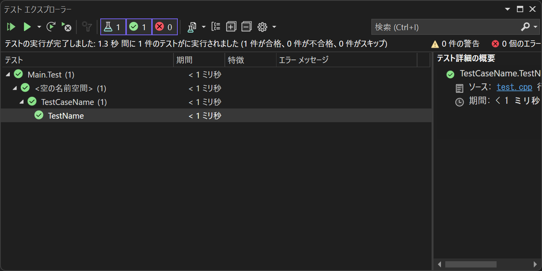Open the test.cpp source link

coord(514,87)
